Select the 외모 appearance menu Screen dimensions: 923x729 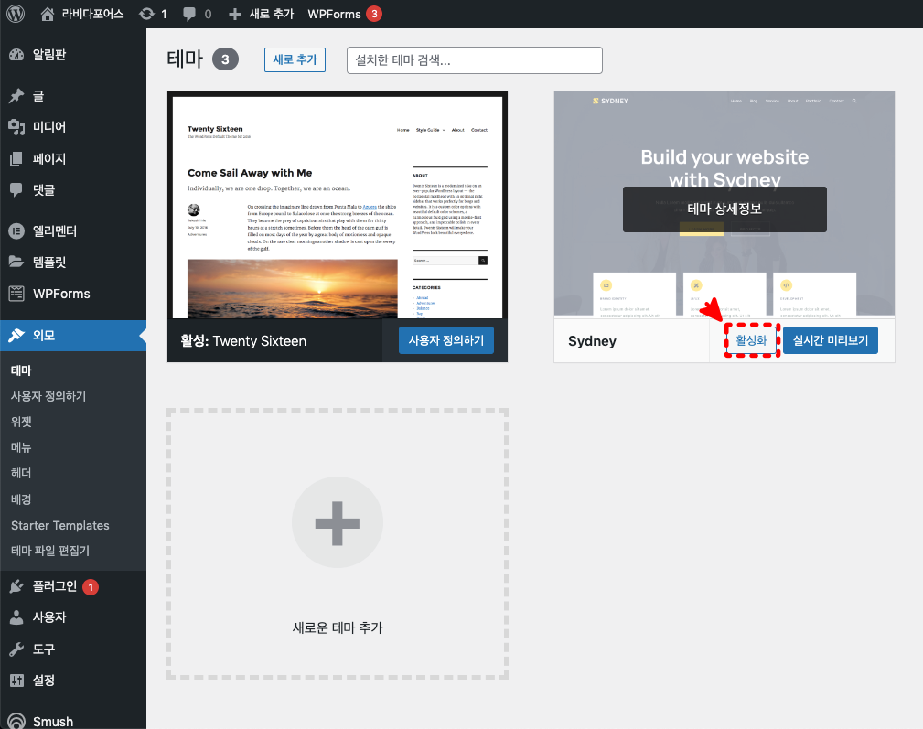73,335
